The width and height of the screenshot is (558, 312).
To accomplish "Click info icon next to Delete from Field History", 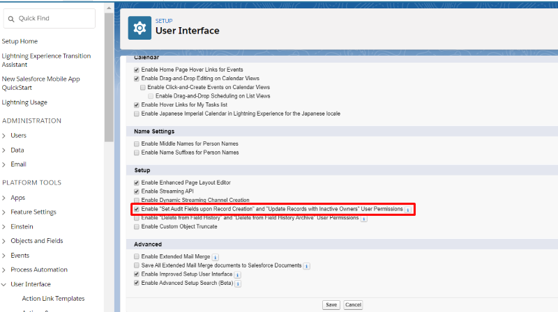I will coord(364,218).
